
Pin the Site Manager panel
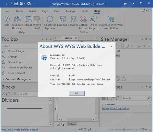pyautogui.click(x=146, y=39)
